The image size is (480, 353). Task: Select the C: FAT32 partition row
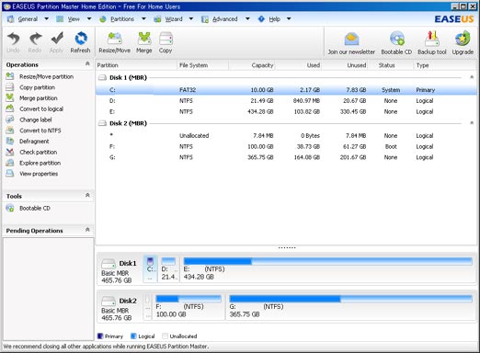[286, 90]
